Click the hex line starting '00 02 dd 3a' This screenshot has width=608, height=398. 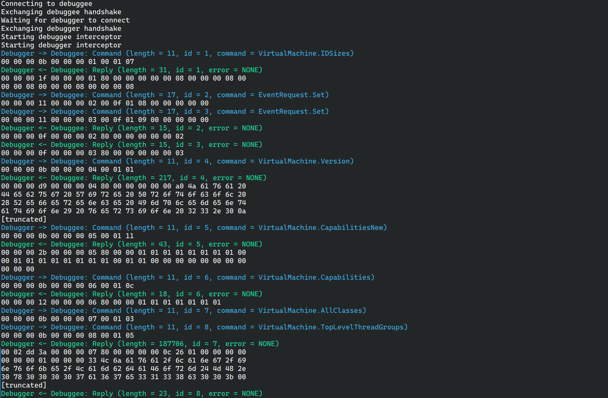123,352
